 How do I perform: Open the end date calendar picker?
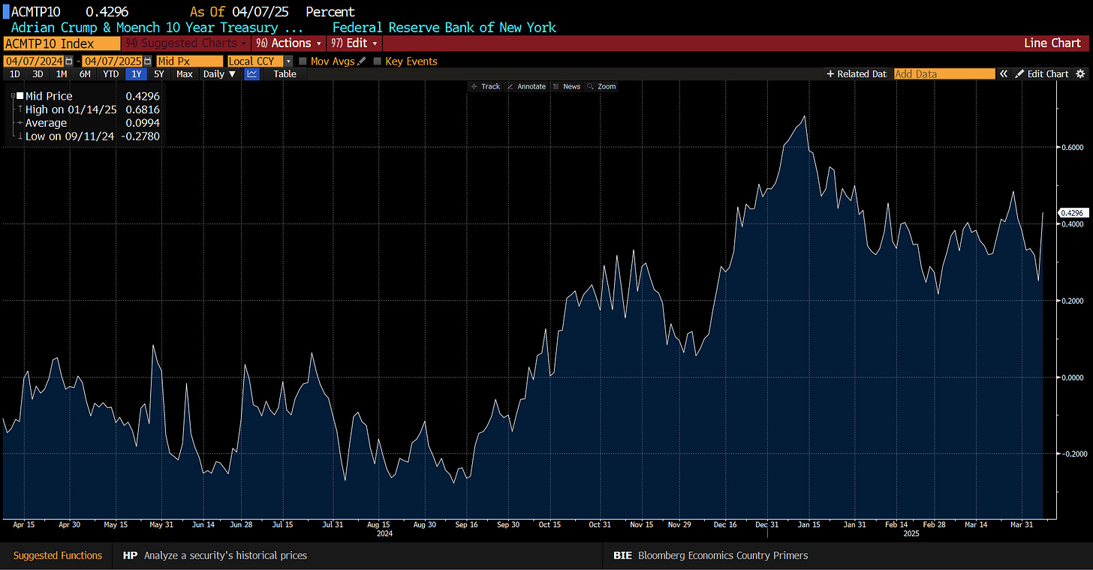click(149, 61)
